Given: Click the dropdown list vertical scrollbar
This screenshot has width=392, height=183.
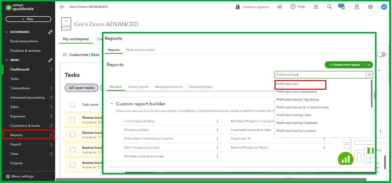Looking at the screenshot, I should point(372,94).
